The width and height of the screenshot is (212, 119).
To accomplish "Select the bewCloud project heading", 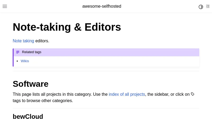I will (28, 116).
